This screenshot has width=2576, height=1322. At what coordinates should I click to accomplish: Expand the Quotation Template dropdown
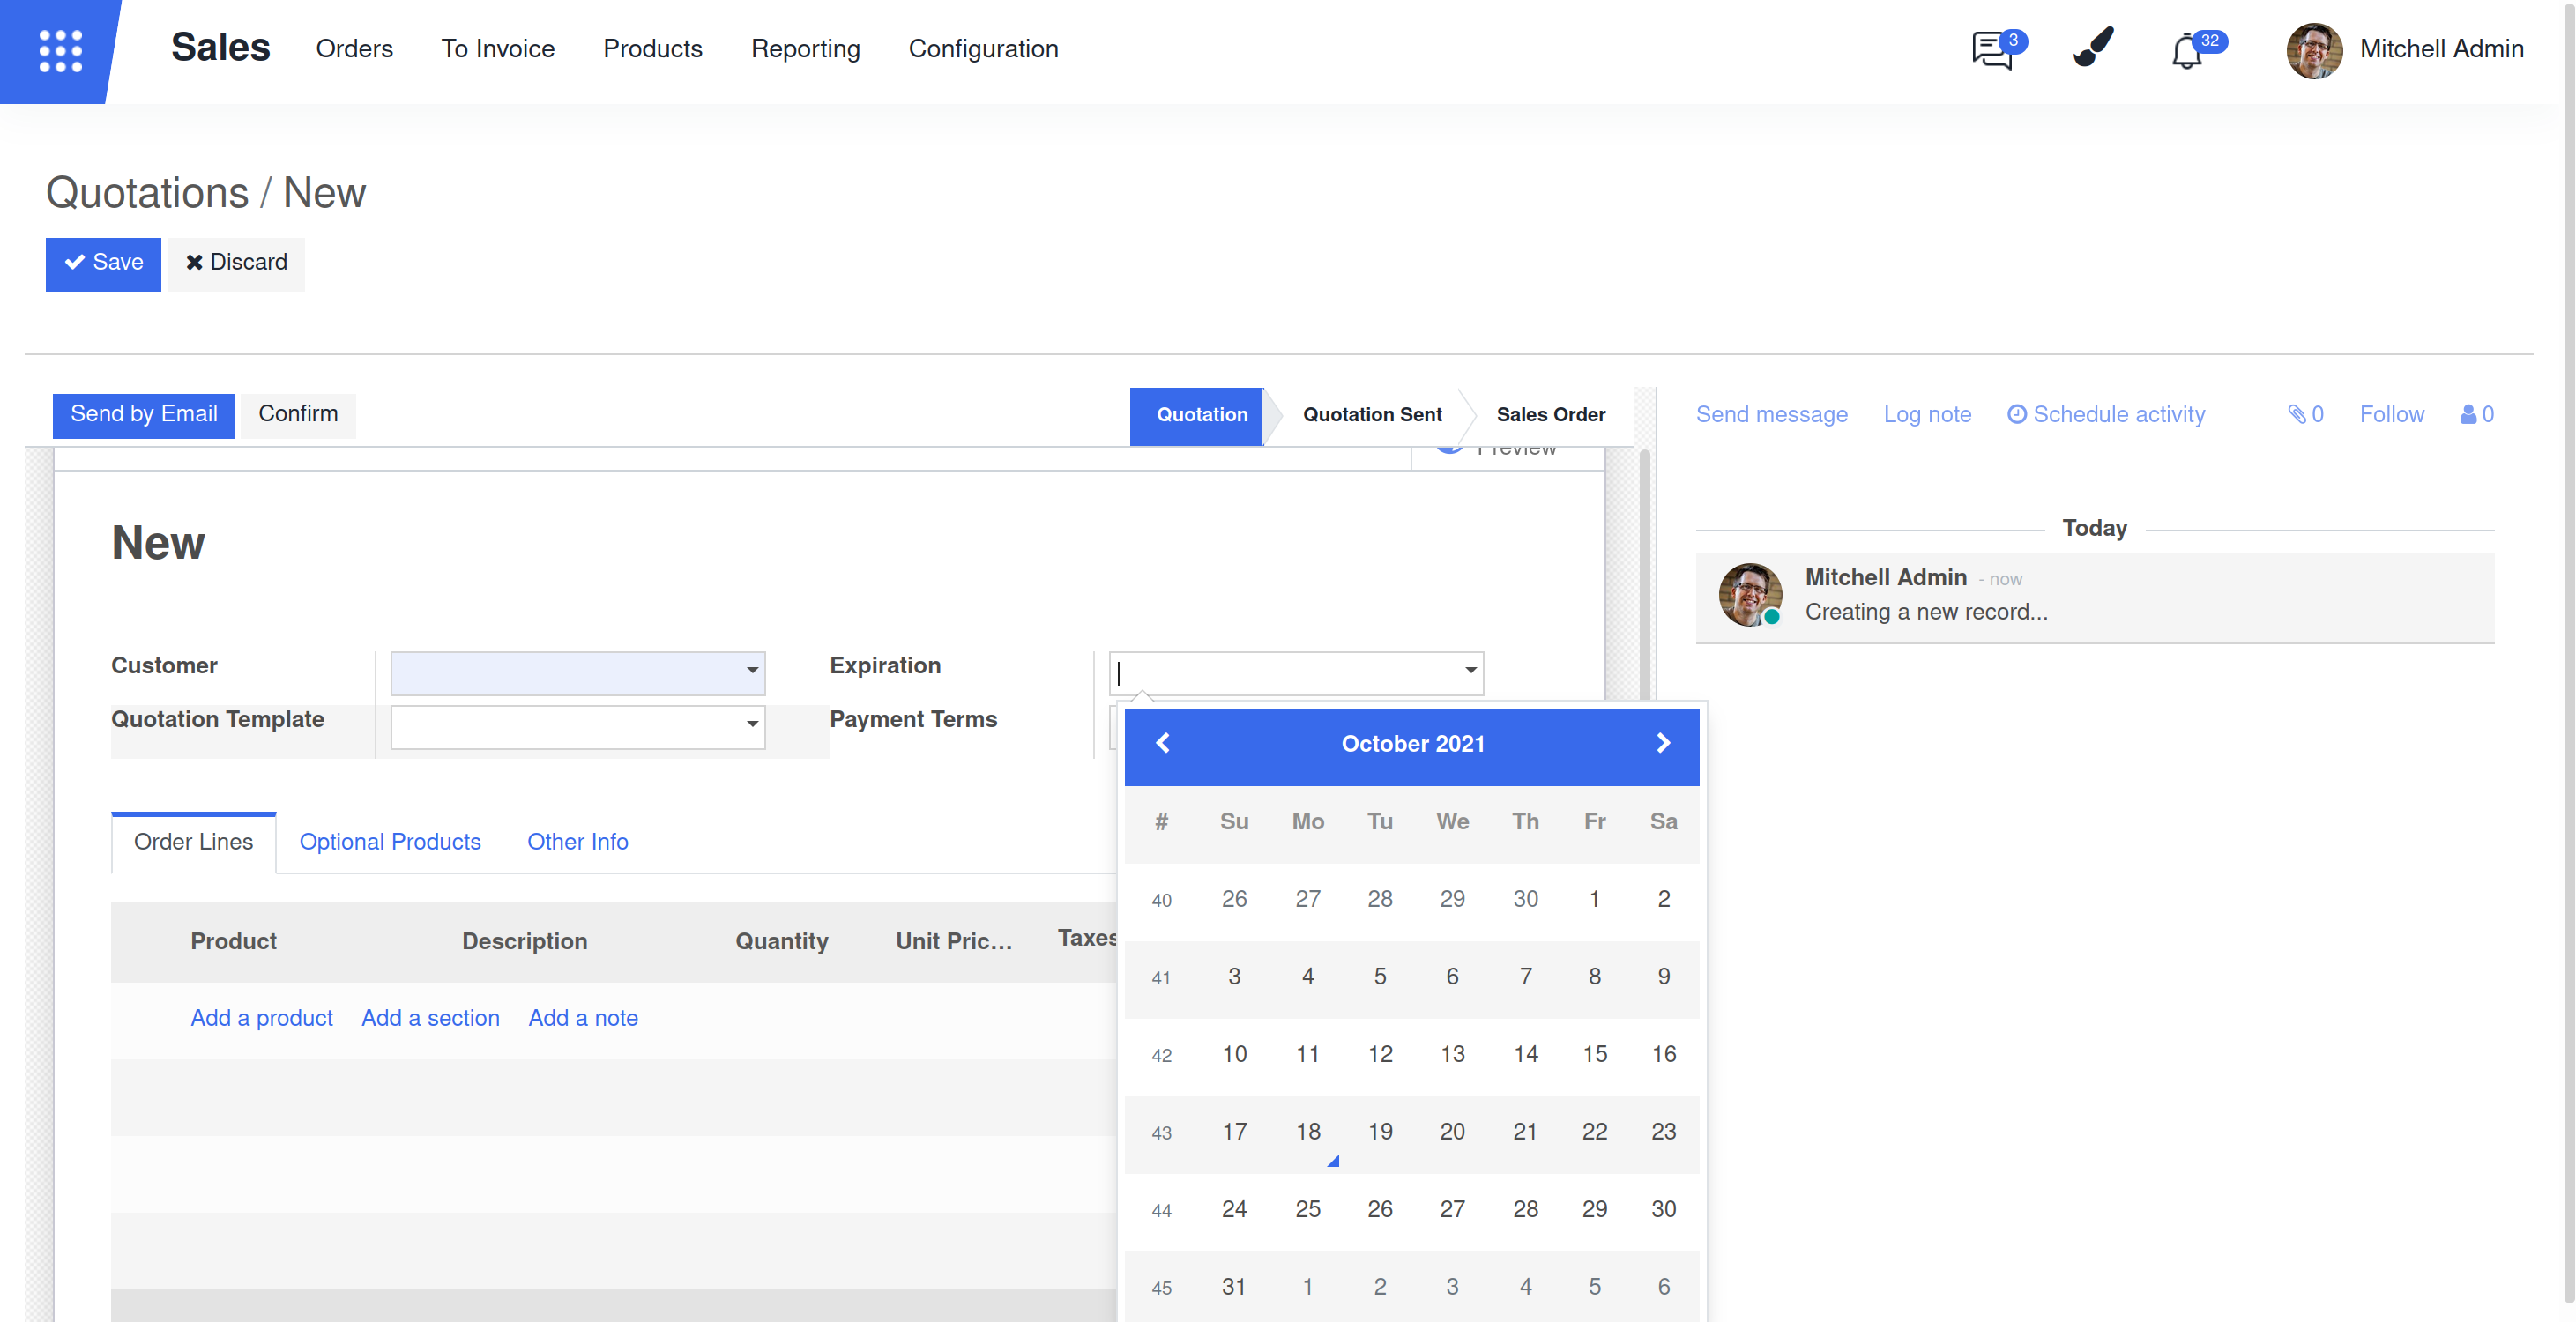[x=752, y=724]
